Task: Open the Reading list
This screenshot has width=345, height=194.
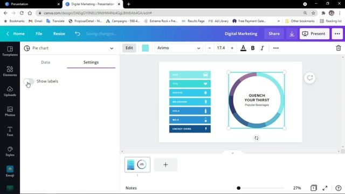Action: click(330, 21)
